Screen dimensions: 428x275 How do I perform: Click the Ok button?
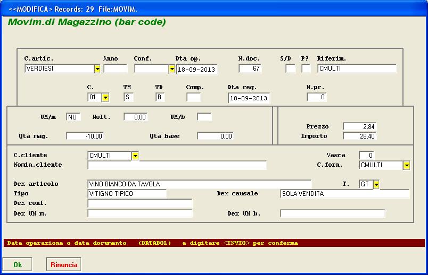point(18,264)
